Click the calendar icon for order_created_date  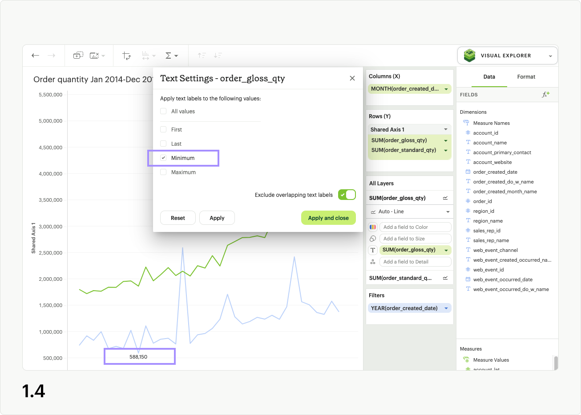[468, 172]
